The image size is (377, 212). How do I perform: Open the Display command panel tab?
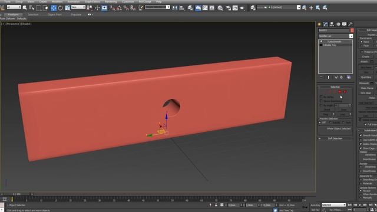point(344,24)
